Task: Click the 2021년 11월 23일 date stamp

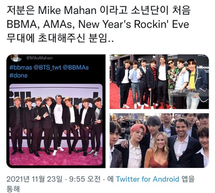Action: click(x=34, y=179)
